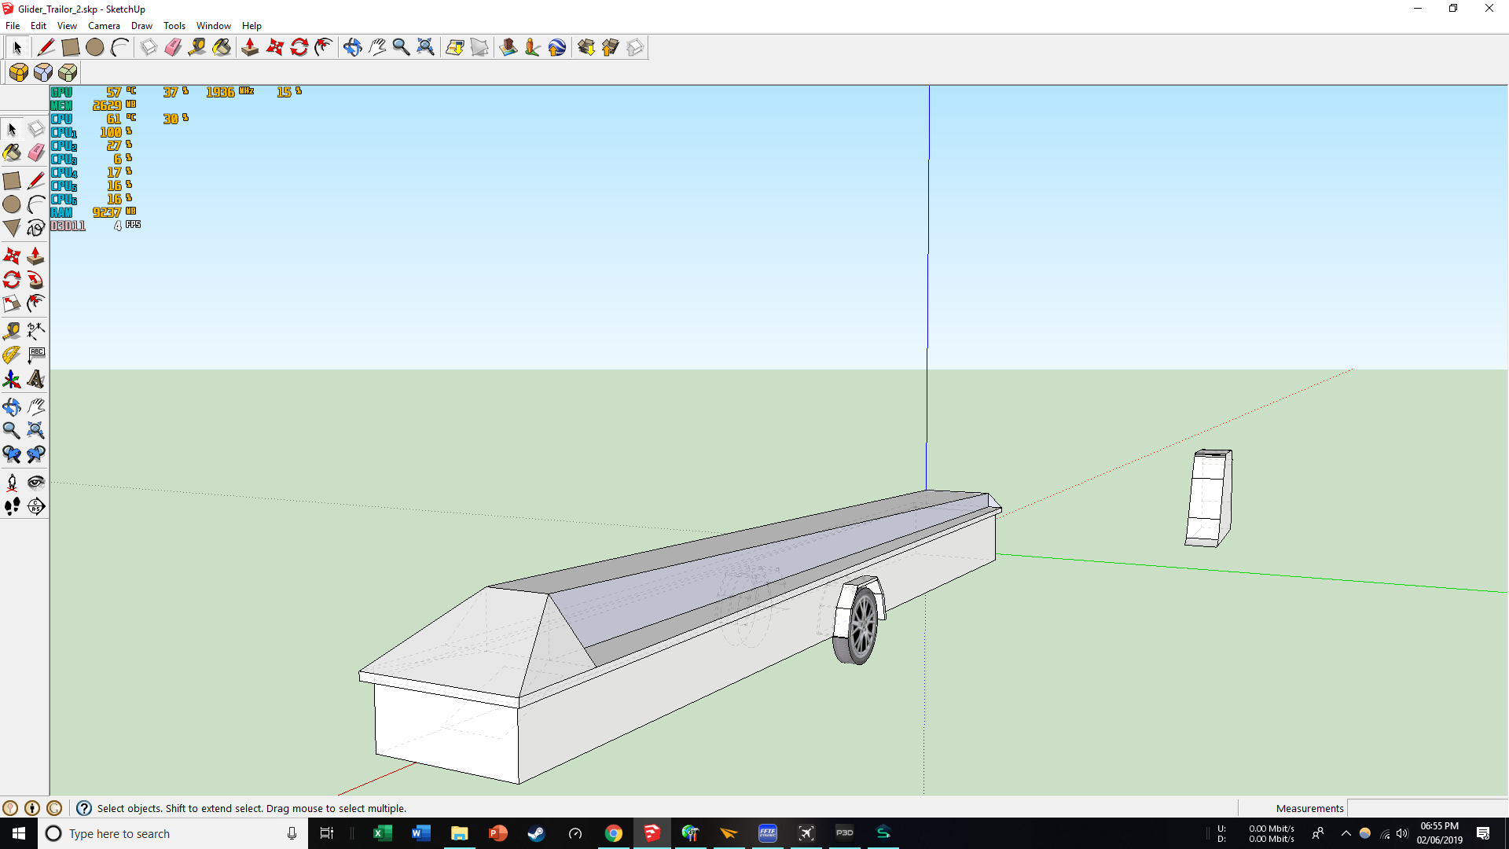Choose the Dimension tool in left palette
Image resolution: width=1509 pixels, height=849 pixels.
tap(36, 331)
